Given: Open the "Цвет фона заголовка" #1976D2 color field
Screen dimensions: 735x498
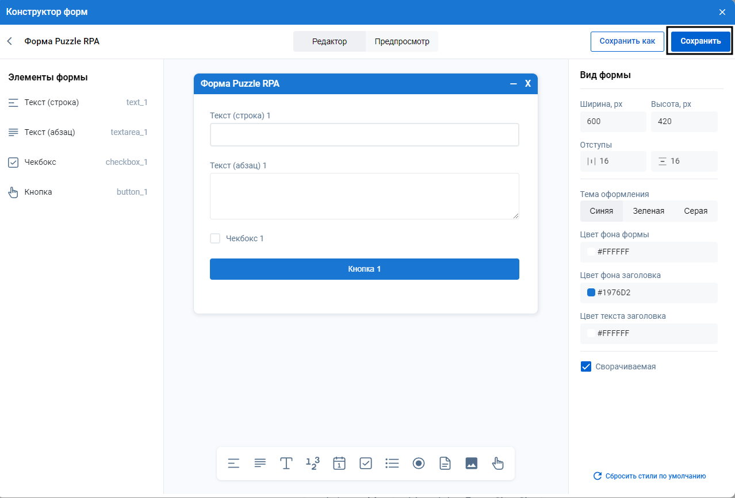Looking at the screenshot, I should (649, 292).
